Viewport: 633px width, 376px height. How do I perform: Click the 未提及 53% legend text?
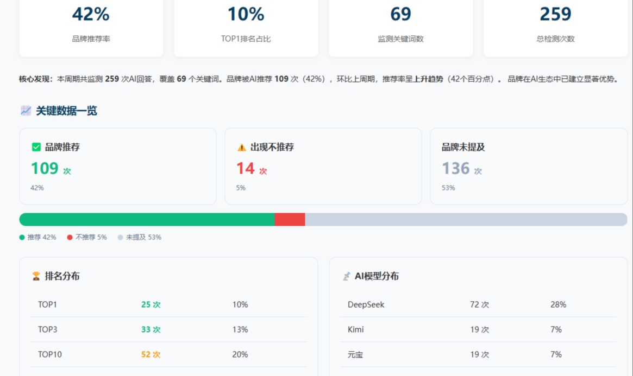tap(144, 237)
